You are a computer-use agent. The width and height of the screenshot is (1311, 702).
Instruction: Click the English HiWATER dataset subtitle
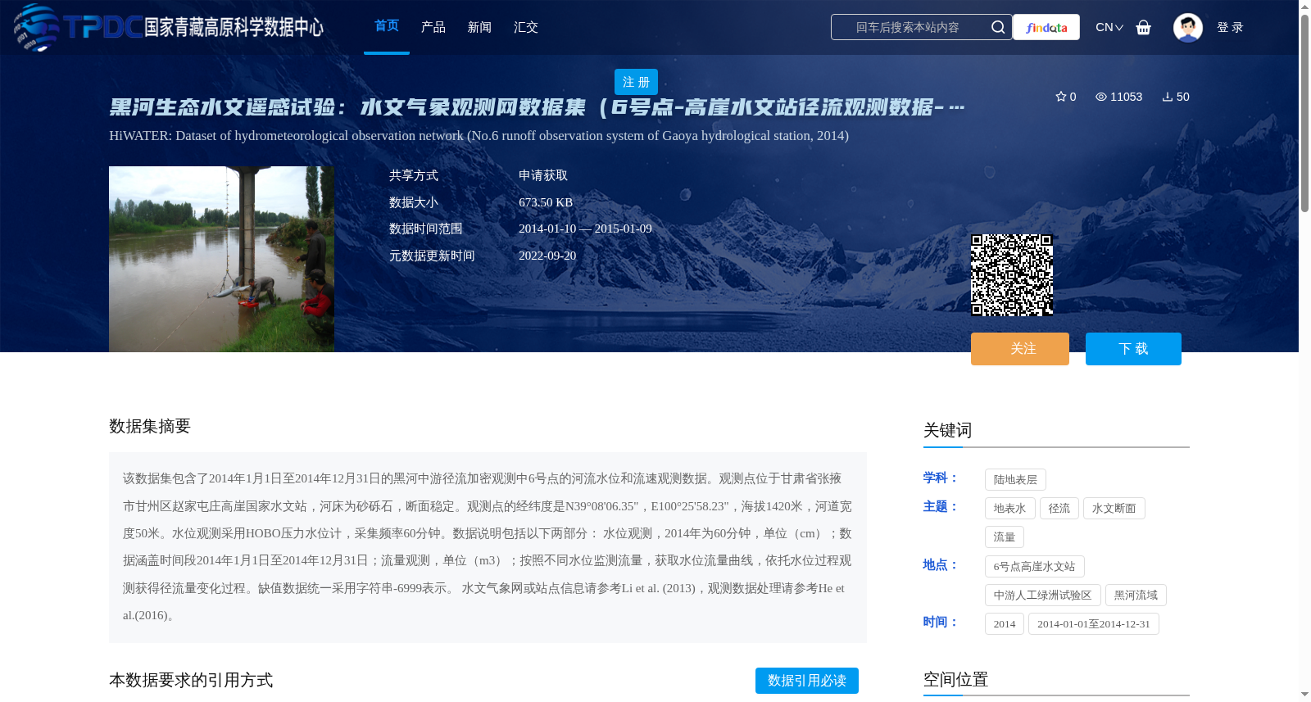point(479,136)
